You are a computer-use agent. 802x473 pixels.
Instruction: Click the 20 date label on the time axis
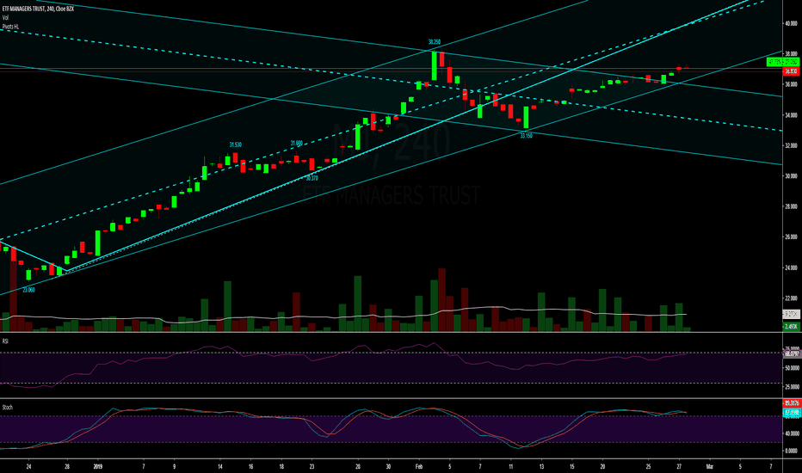pos(602,466)
